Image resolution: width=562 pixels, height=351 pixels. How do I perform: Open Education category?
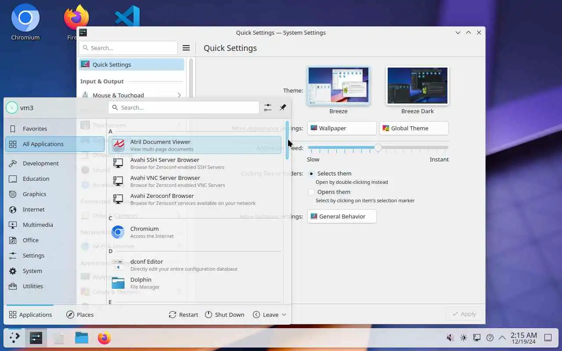coord(55,179)
